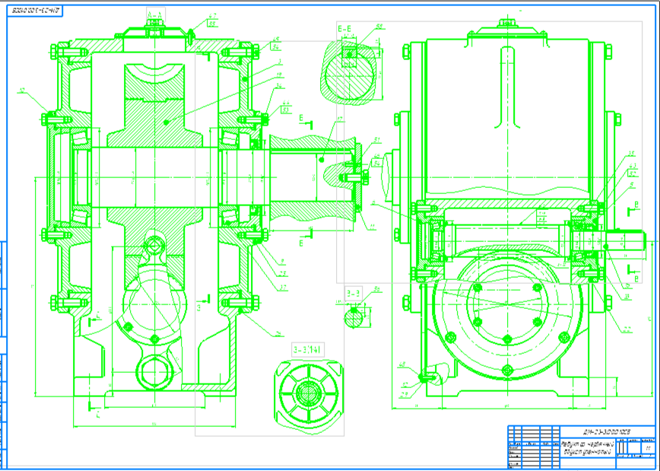
Task: Click the callout number 47 near the top cover
Action: [213, 17]
